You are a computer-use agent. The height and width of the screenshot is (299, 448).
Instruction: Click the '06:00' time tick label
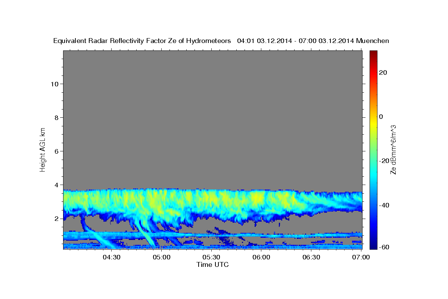pyautogui.click(x=261, y=257)
